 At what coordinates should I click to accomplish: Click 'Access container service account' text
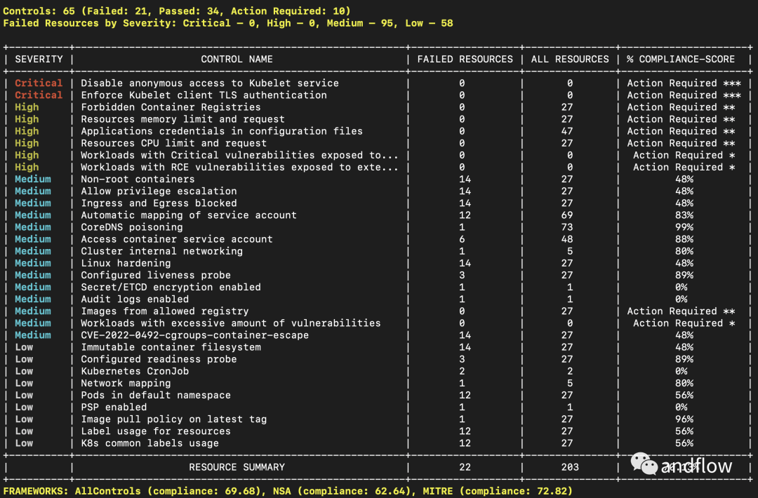point(176,239)
